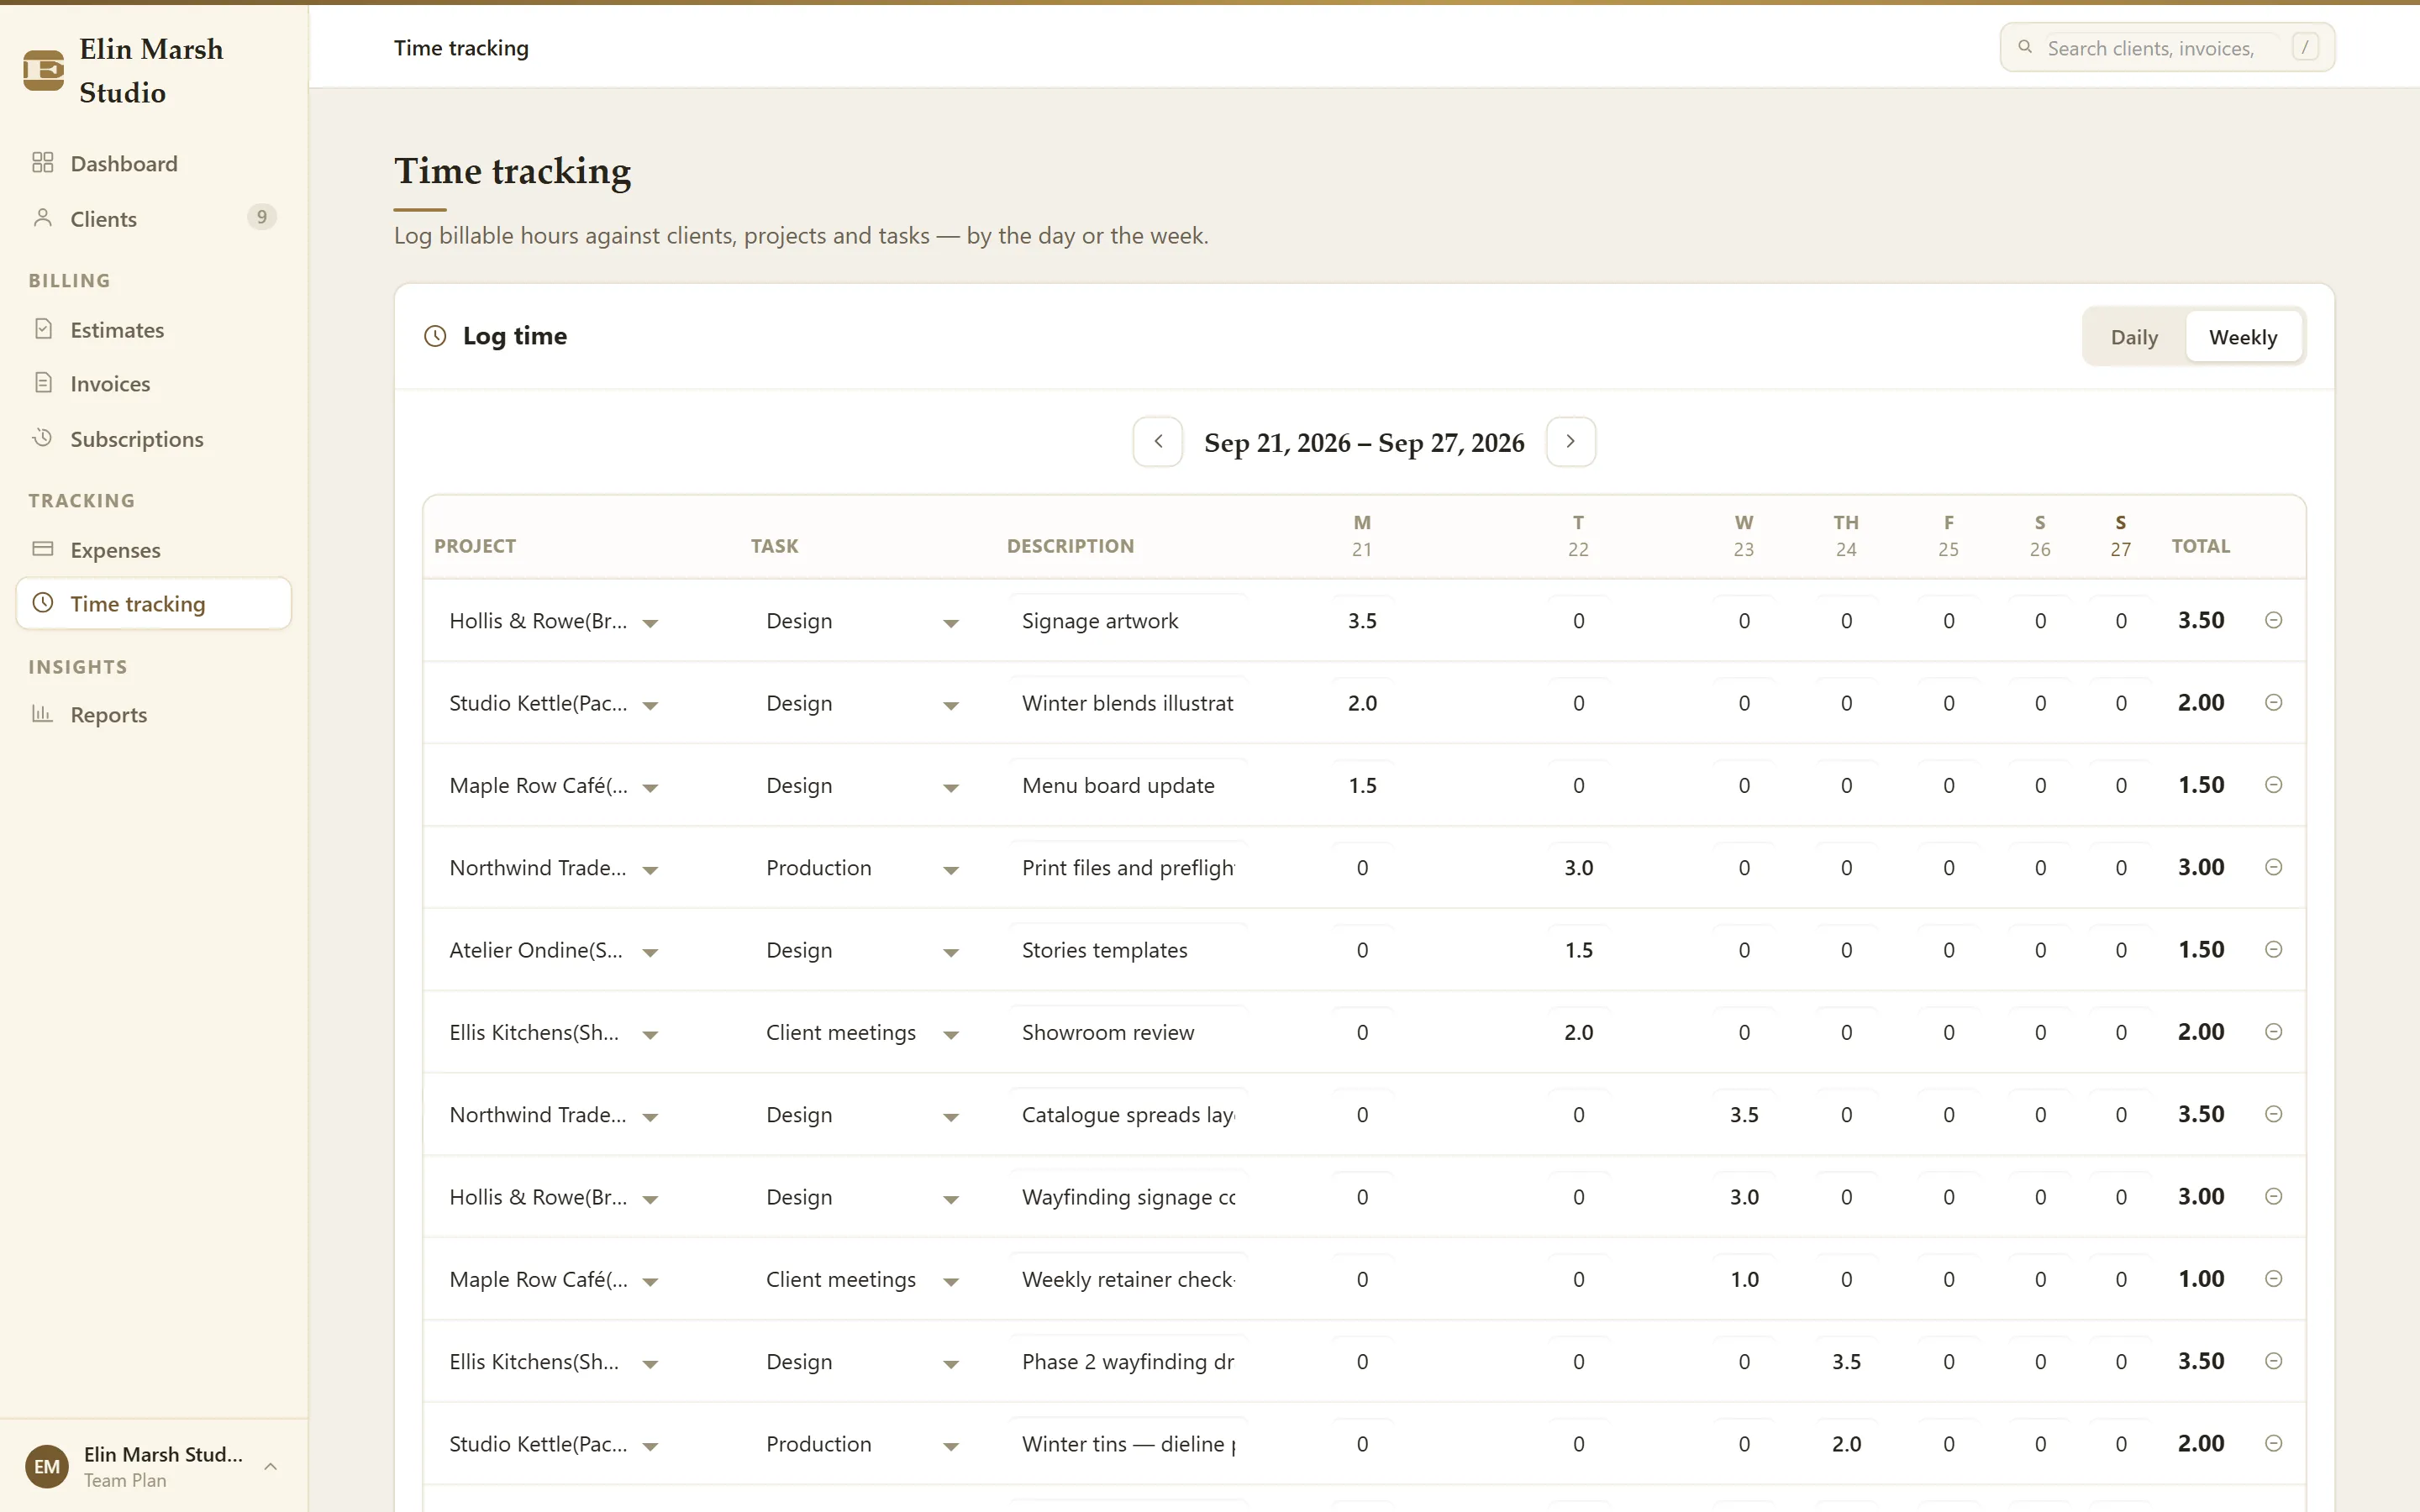Image resolution: width=2420 pixels, height=1512 pixels.
Task: Edit Wednesday hours 3.5 for Catalogue spreads
Action: click(x=1744, y=1115)
